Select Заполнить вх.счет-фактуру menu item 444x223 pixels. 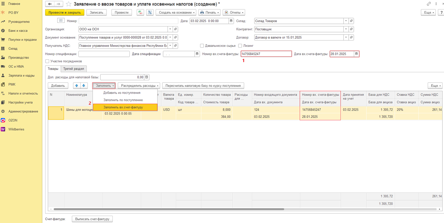point(123,107)
